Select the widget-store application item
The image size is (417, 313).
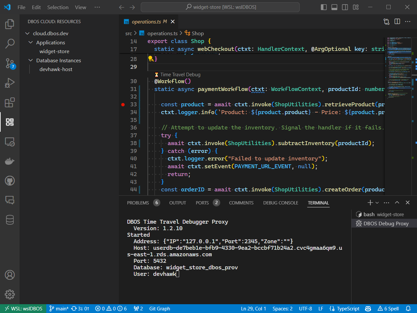pyautogui.click(x=54, y=51)
